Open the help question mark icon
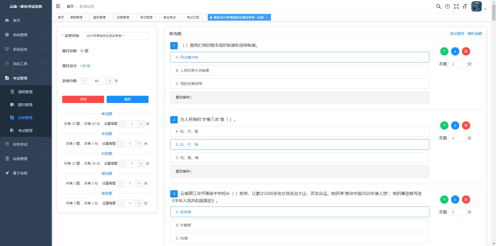 click(x=447, y=6)
